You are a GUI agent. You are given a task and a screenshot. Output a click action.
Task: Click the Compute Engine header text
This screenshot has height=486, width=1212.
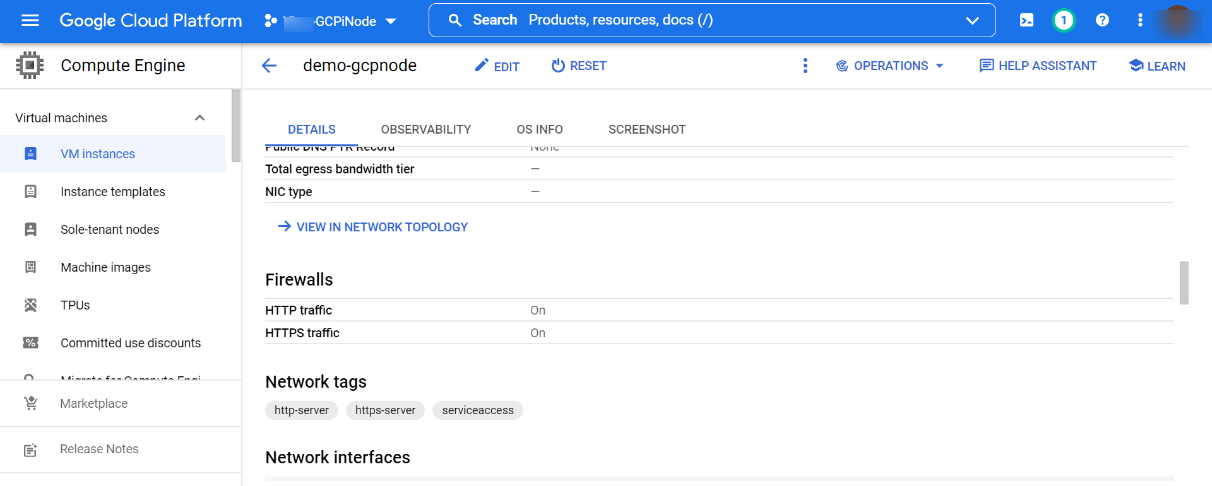[123, 66]
